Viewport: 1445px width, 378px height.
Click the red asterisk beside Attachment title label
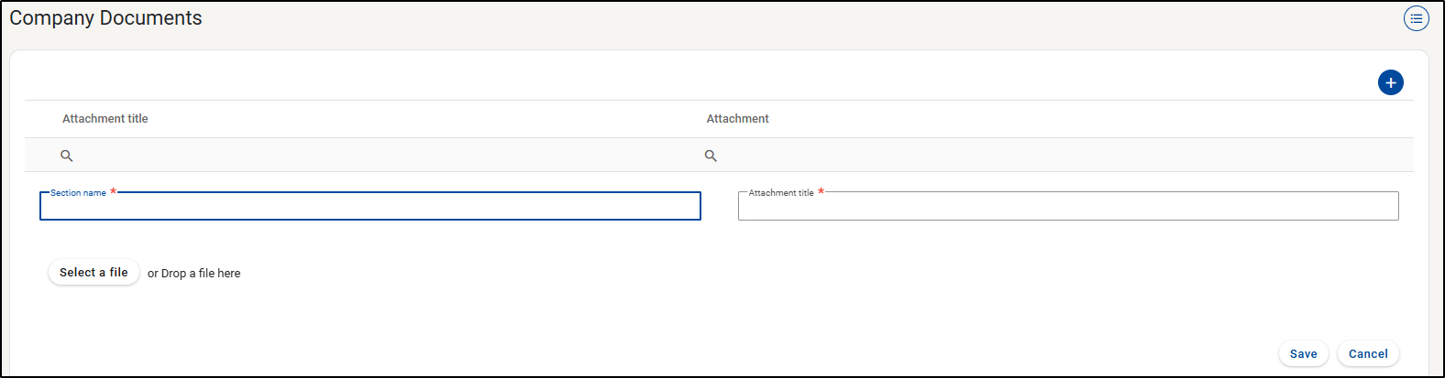(x=821, y=191)
